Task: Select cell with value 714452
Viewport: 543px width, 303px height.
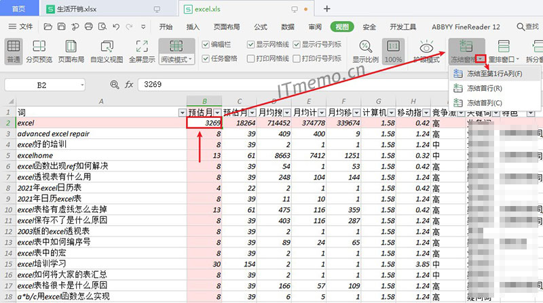Action: [x=274, y=123]
